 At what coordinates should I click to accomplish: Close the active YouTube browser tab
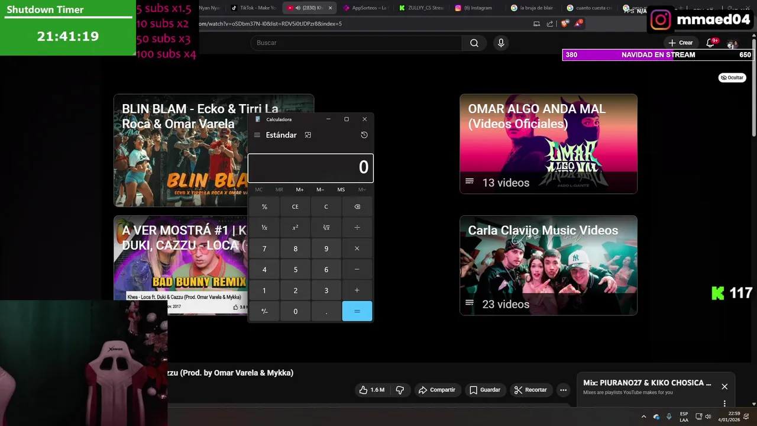click(x=330, y=8)
